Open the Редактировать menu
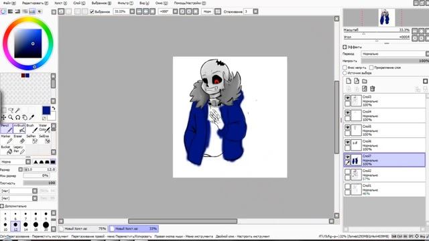This screenshot has height=241, width=429. 35,3
